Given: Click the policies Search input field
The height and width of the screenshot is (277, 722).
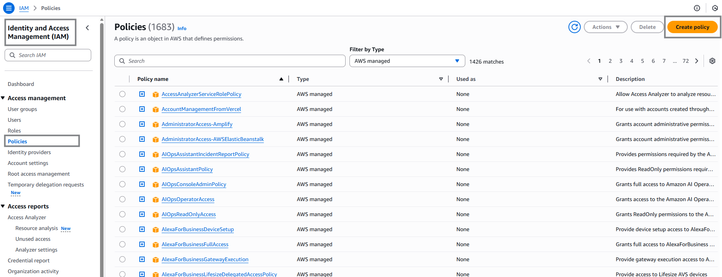Looking at the screenshot, I should [230, 61].
